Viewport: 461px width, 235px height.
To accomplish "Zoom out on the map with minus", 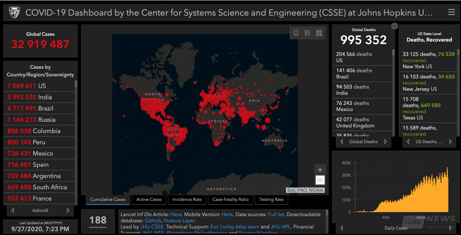I will click(320, 180).
